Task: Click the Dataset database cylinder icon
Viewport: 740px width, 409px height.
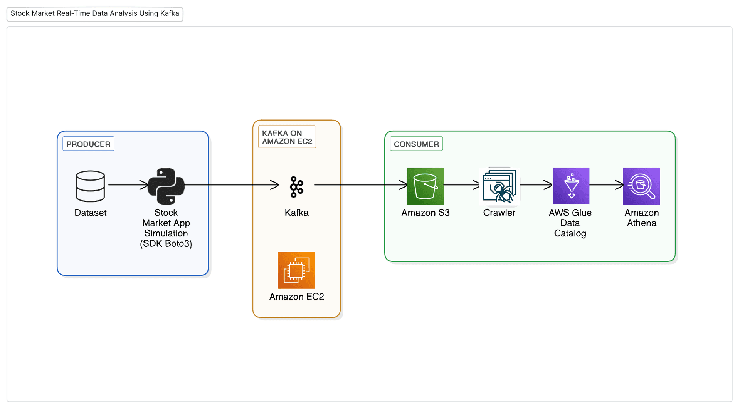Action: click(x=90, y=186)
